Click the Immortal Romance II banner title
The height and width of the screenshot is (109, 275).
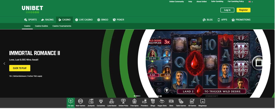pyautogui.click(x=35, y=53)
